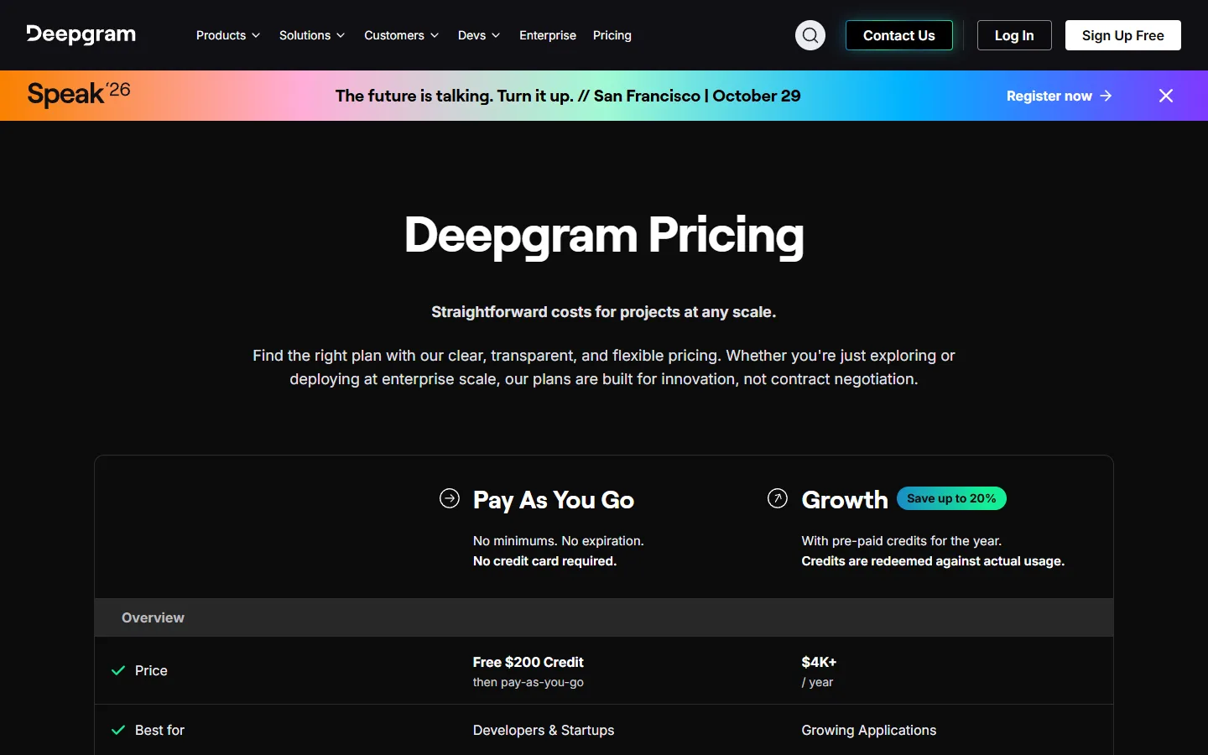Click the Free $200 Credit text

(528, 662)
